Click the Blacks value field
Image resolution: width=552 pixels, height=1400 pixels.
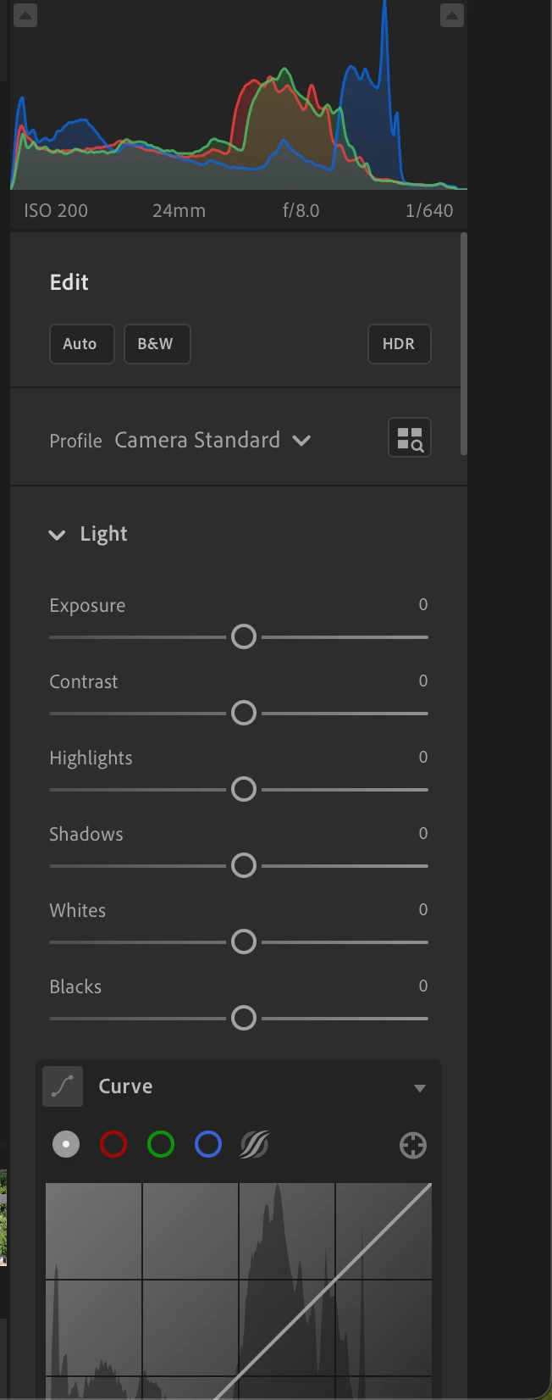coord(423,986)
